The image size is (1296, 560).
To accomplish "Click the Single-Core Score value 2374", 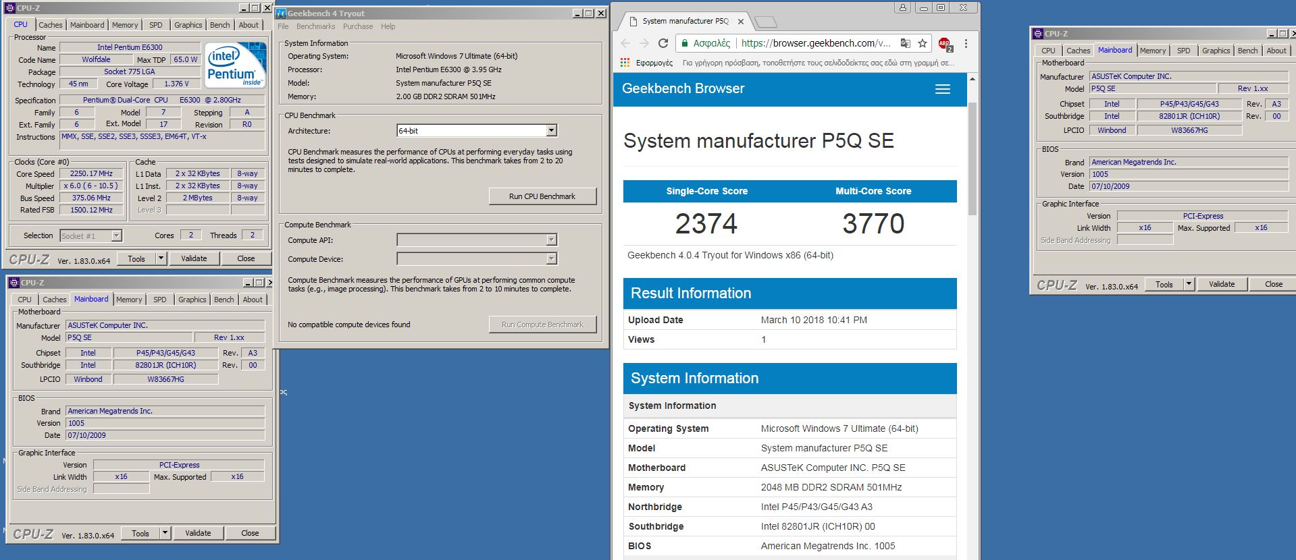I will pos(706,224).
